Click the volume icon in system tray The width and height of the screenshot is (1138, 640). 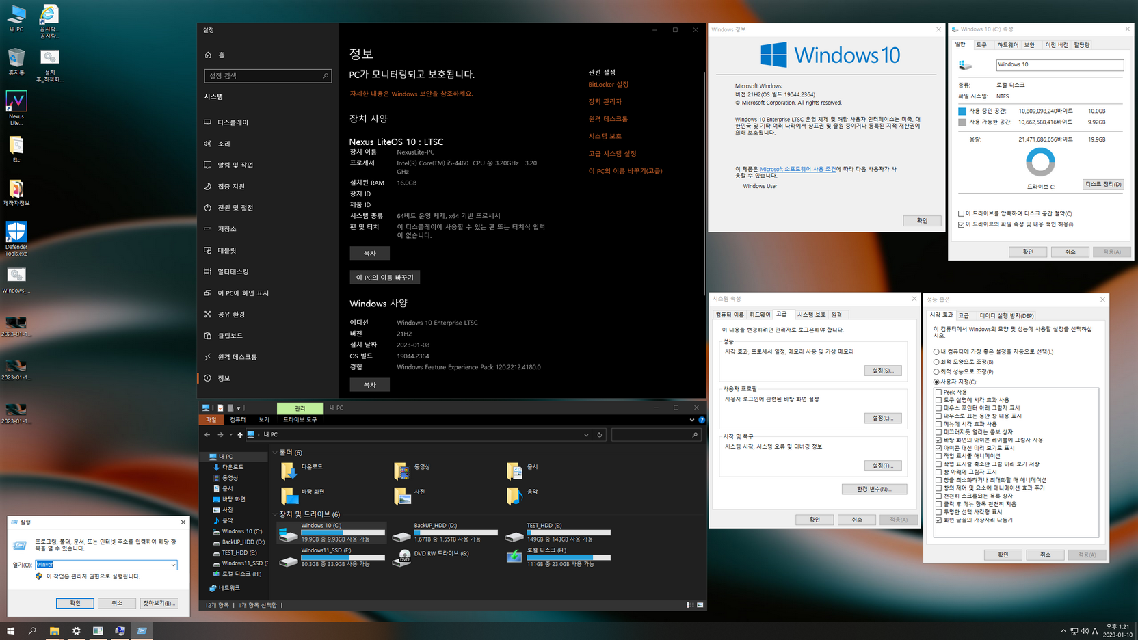(1084, 631)
